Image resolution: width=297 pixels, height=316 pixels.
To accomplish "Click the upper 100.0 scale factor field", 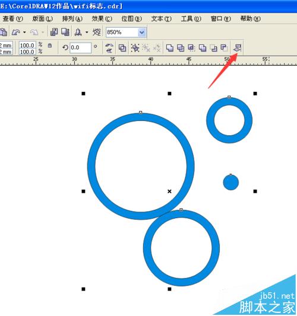I will pos(27,45).
